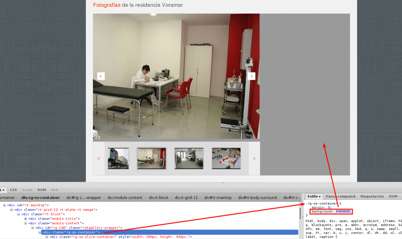Open the CSS panel tab in Firebug

(13, 190)
